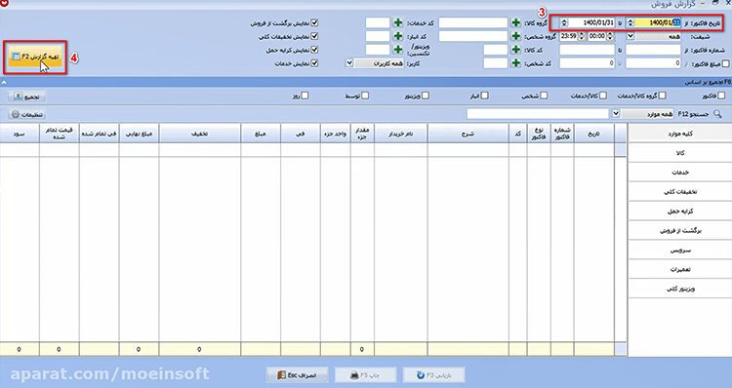Viewport: 732px width, 388px height.
Task: Select the کرایه حمل side tab
Action: click(x=680, y=212)
